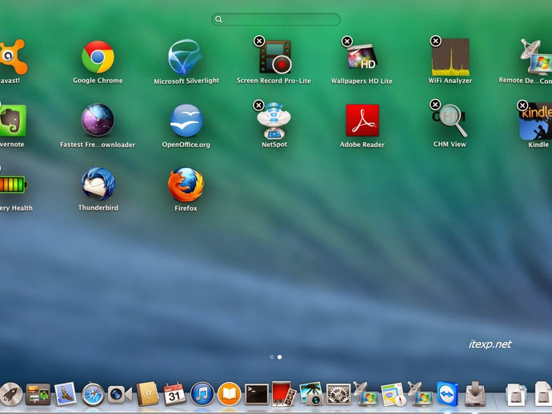Focus the Launchpad search field
The width and height of the screenshot is (552, 414).
click(x=276, y=19)
